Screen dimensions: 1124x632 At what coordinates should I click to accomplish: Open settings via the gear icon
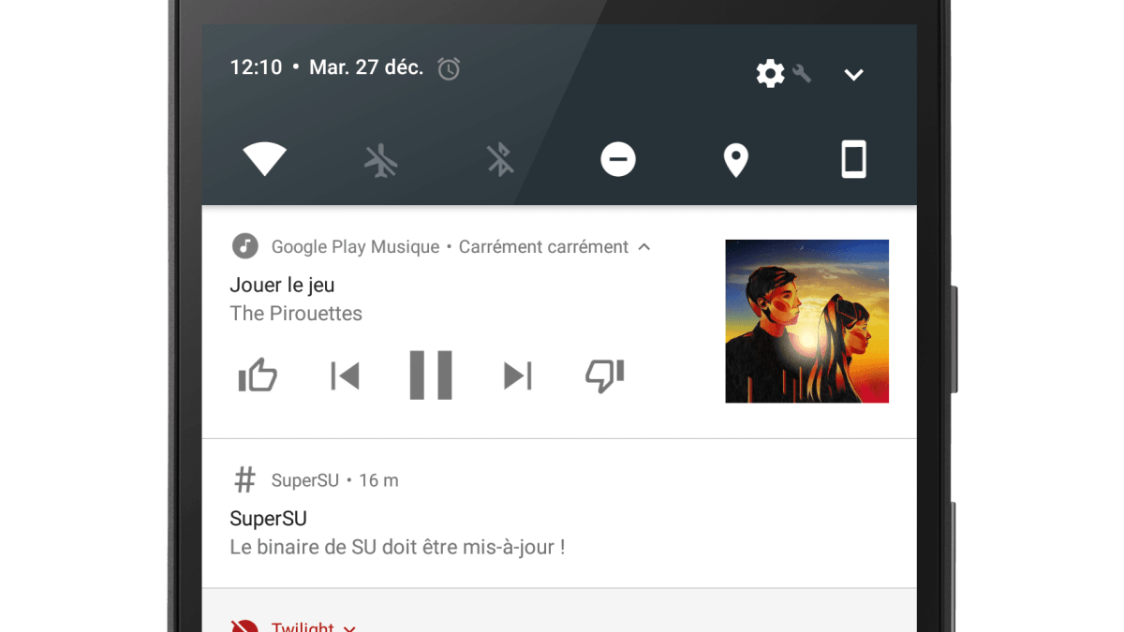[770, 73]
